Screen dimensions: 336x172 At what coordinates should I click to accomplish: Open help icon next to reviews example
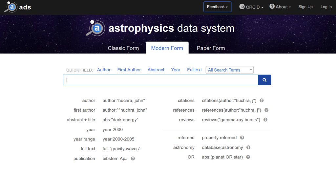click(x=265, y=120)
